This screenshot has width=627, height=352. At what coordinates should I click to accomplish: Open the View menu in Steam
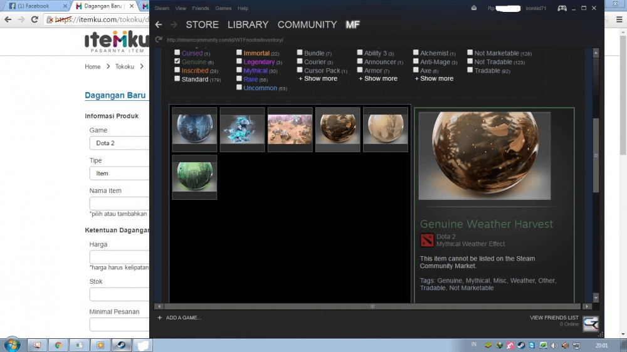tap(181, 8)
